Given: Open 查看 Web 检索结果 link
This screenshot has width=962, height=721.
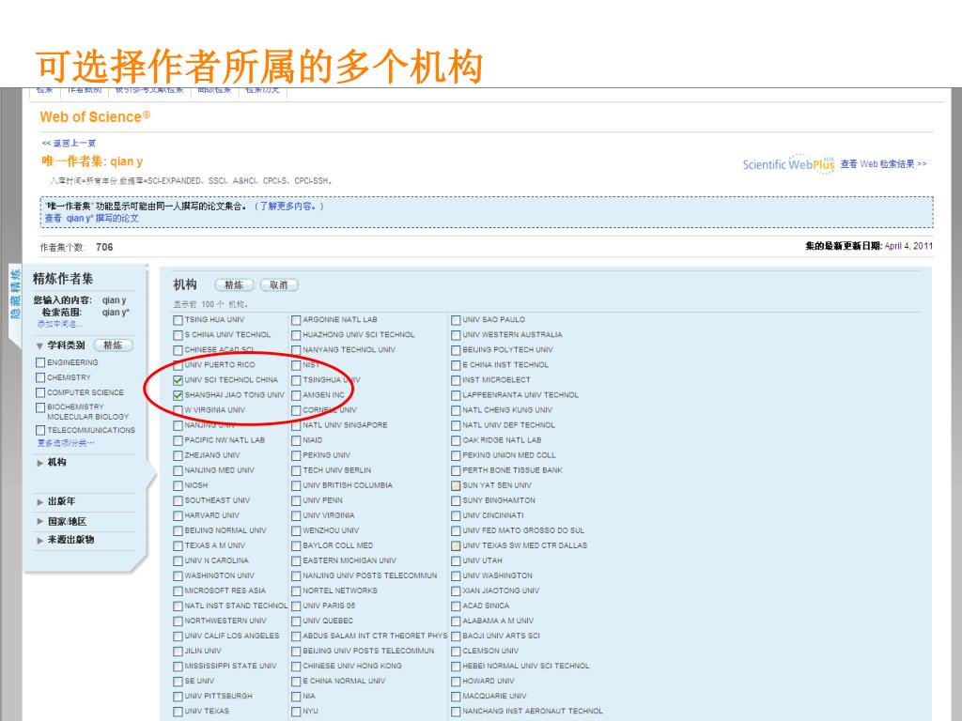Looking at the screenshot, I should [883, 164].
